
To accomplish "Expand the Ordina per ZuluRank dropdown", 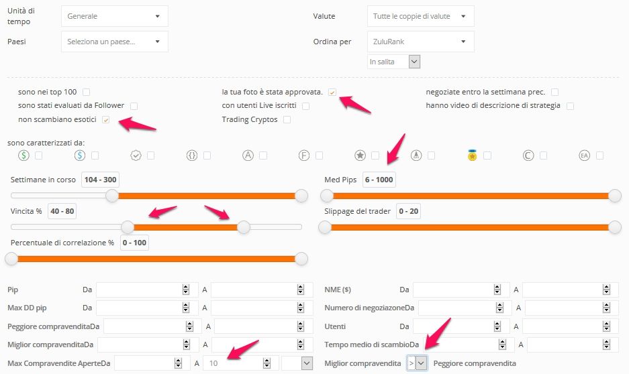I will coord(421,42).
